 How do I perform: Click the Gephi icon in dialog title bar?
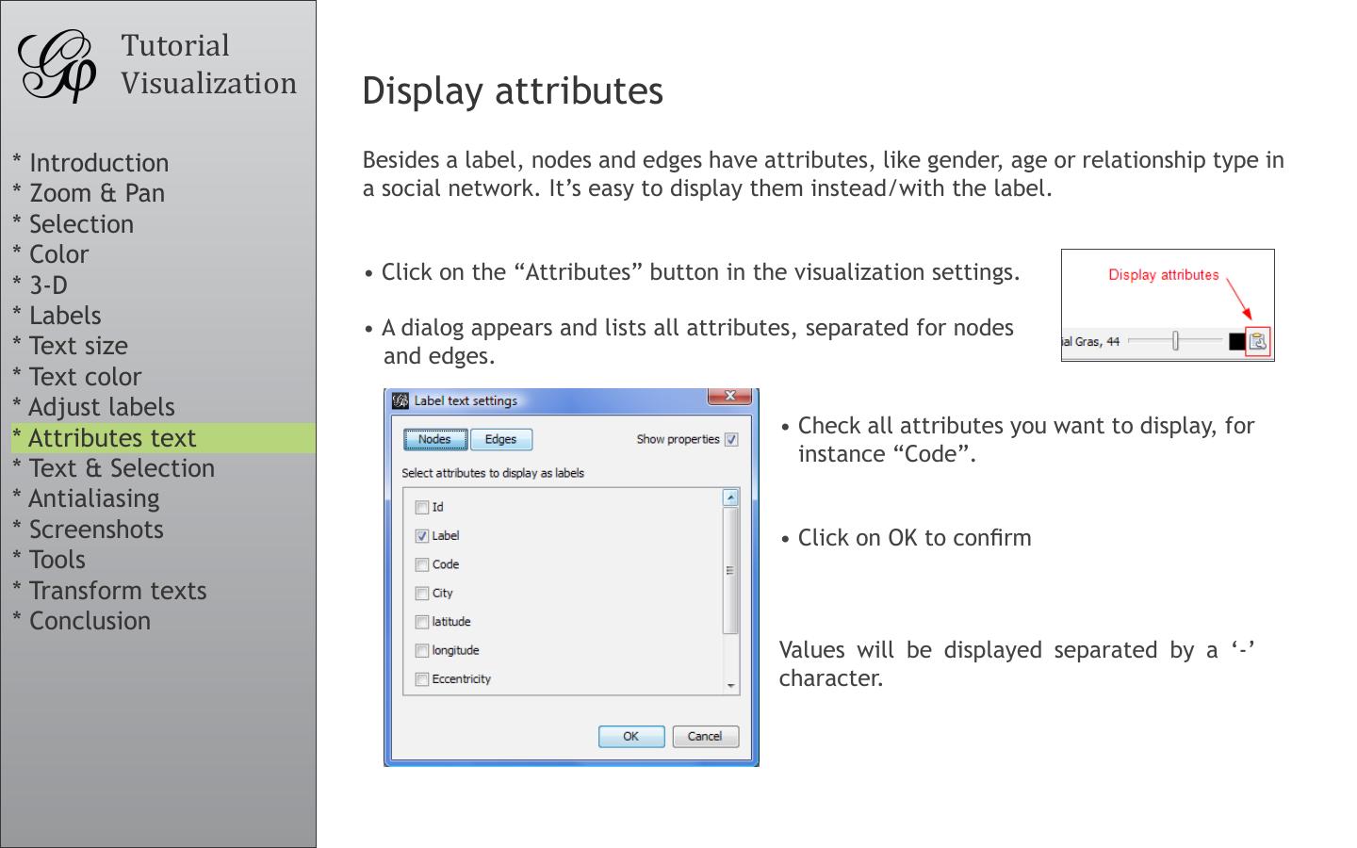pos(401,400)
